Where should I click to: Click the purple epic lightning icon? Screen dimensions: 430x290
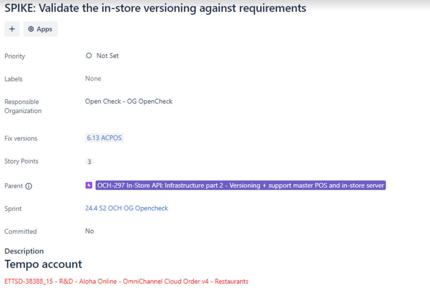[89, 185]
